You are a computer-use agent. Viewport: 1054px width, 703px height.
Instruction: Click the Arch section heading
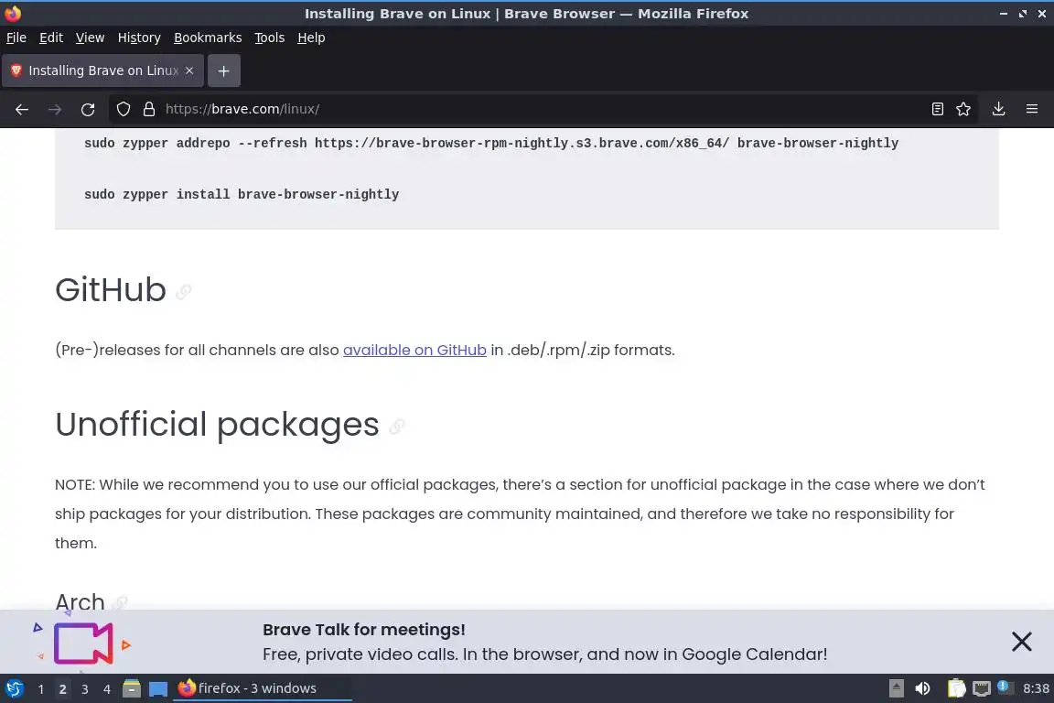point(80,601)
